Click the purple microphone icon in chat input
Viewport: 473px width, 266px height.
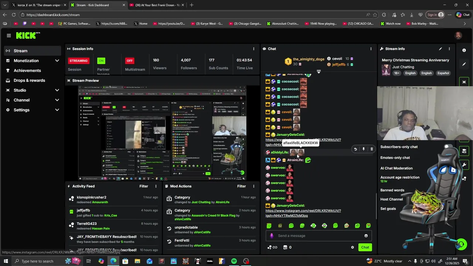[x=272, y=236]
